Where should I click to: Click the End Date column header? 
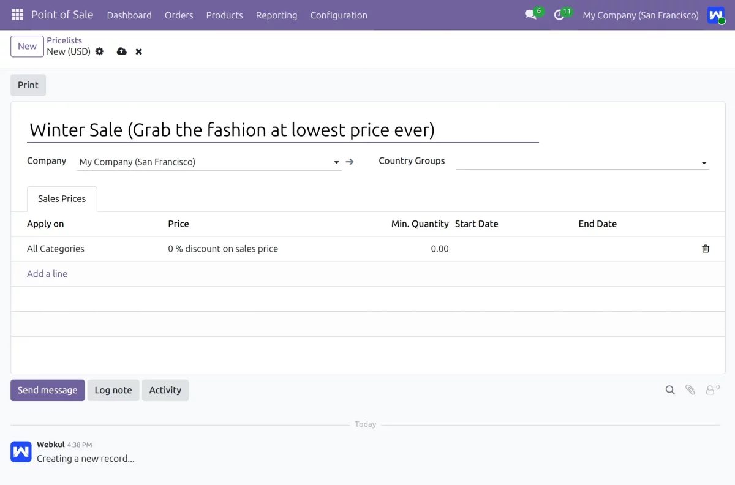(597, 224)
